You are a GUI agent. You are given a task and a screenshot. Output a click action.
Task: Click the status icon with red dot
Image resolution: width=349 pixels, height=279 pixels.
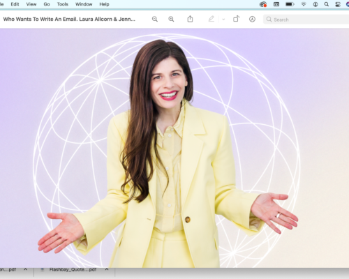click(263, 4)
